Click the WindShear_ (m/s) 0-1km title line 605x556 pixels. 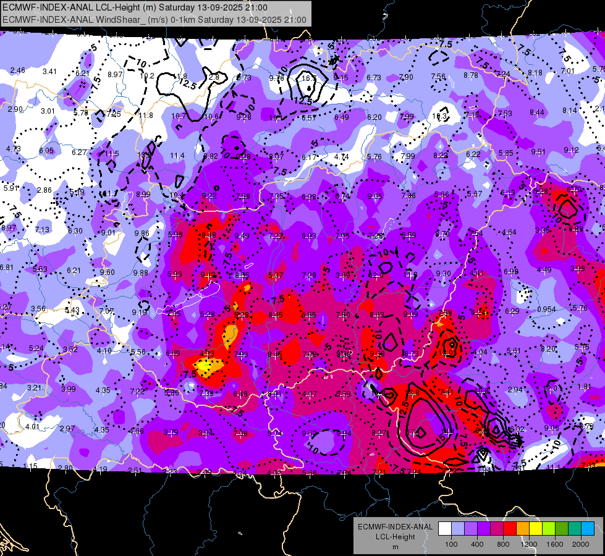click(154, 20)
